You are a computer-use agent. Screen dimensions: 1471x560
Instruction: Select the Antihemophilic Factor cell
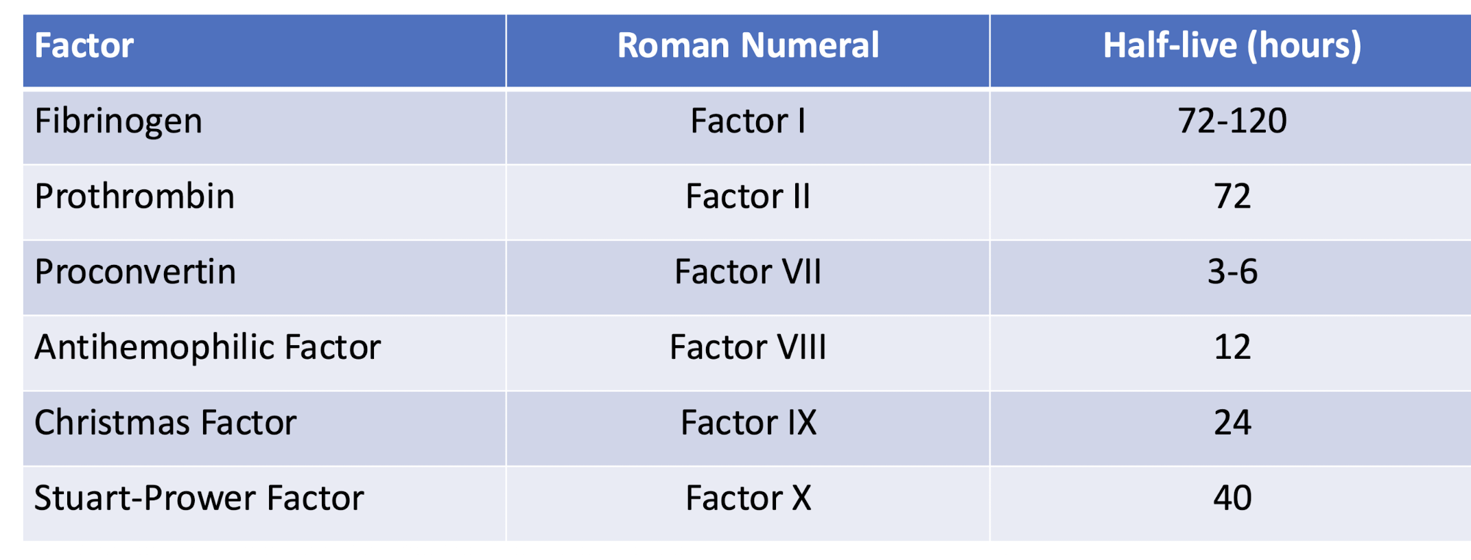(x=207, y=347)
